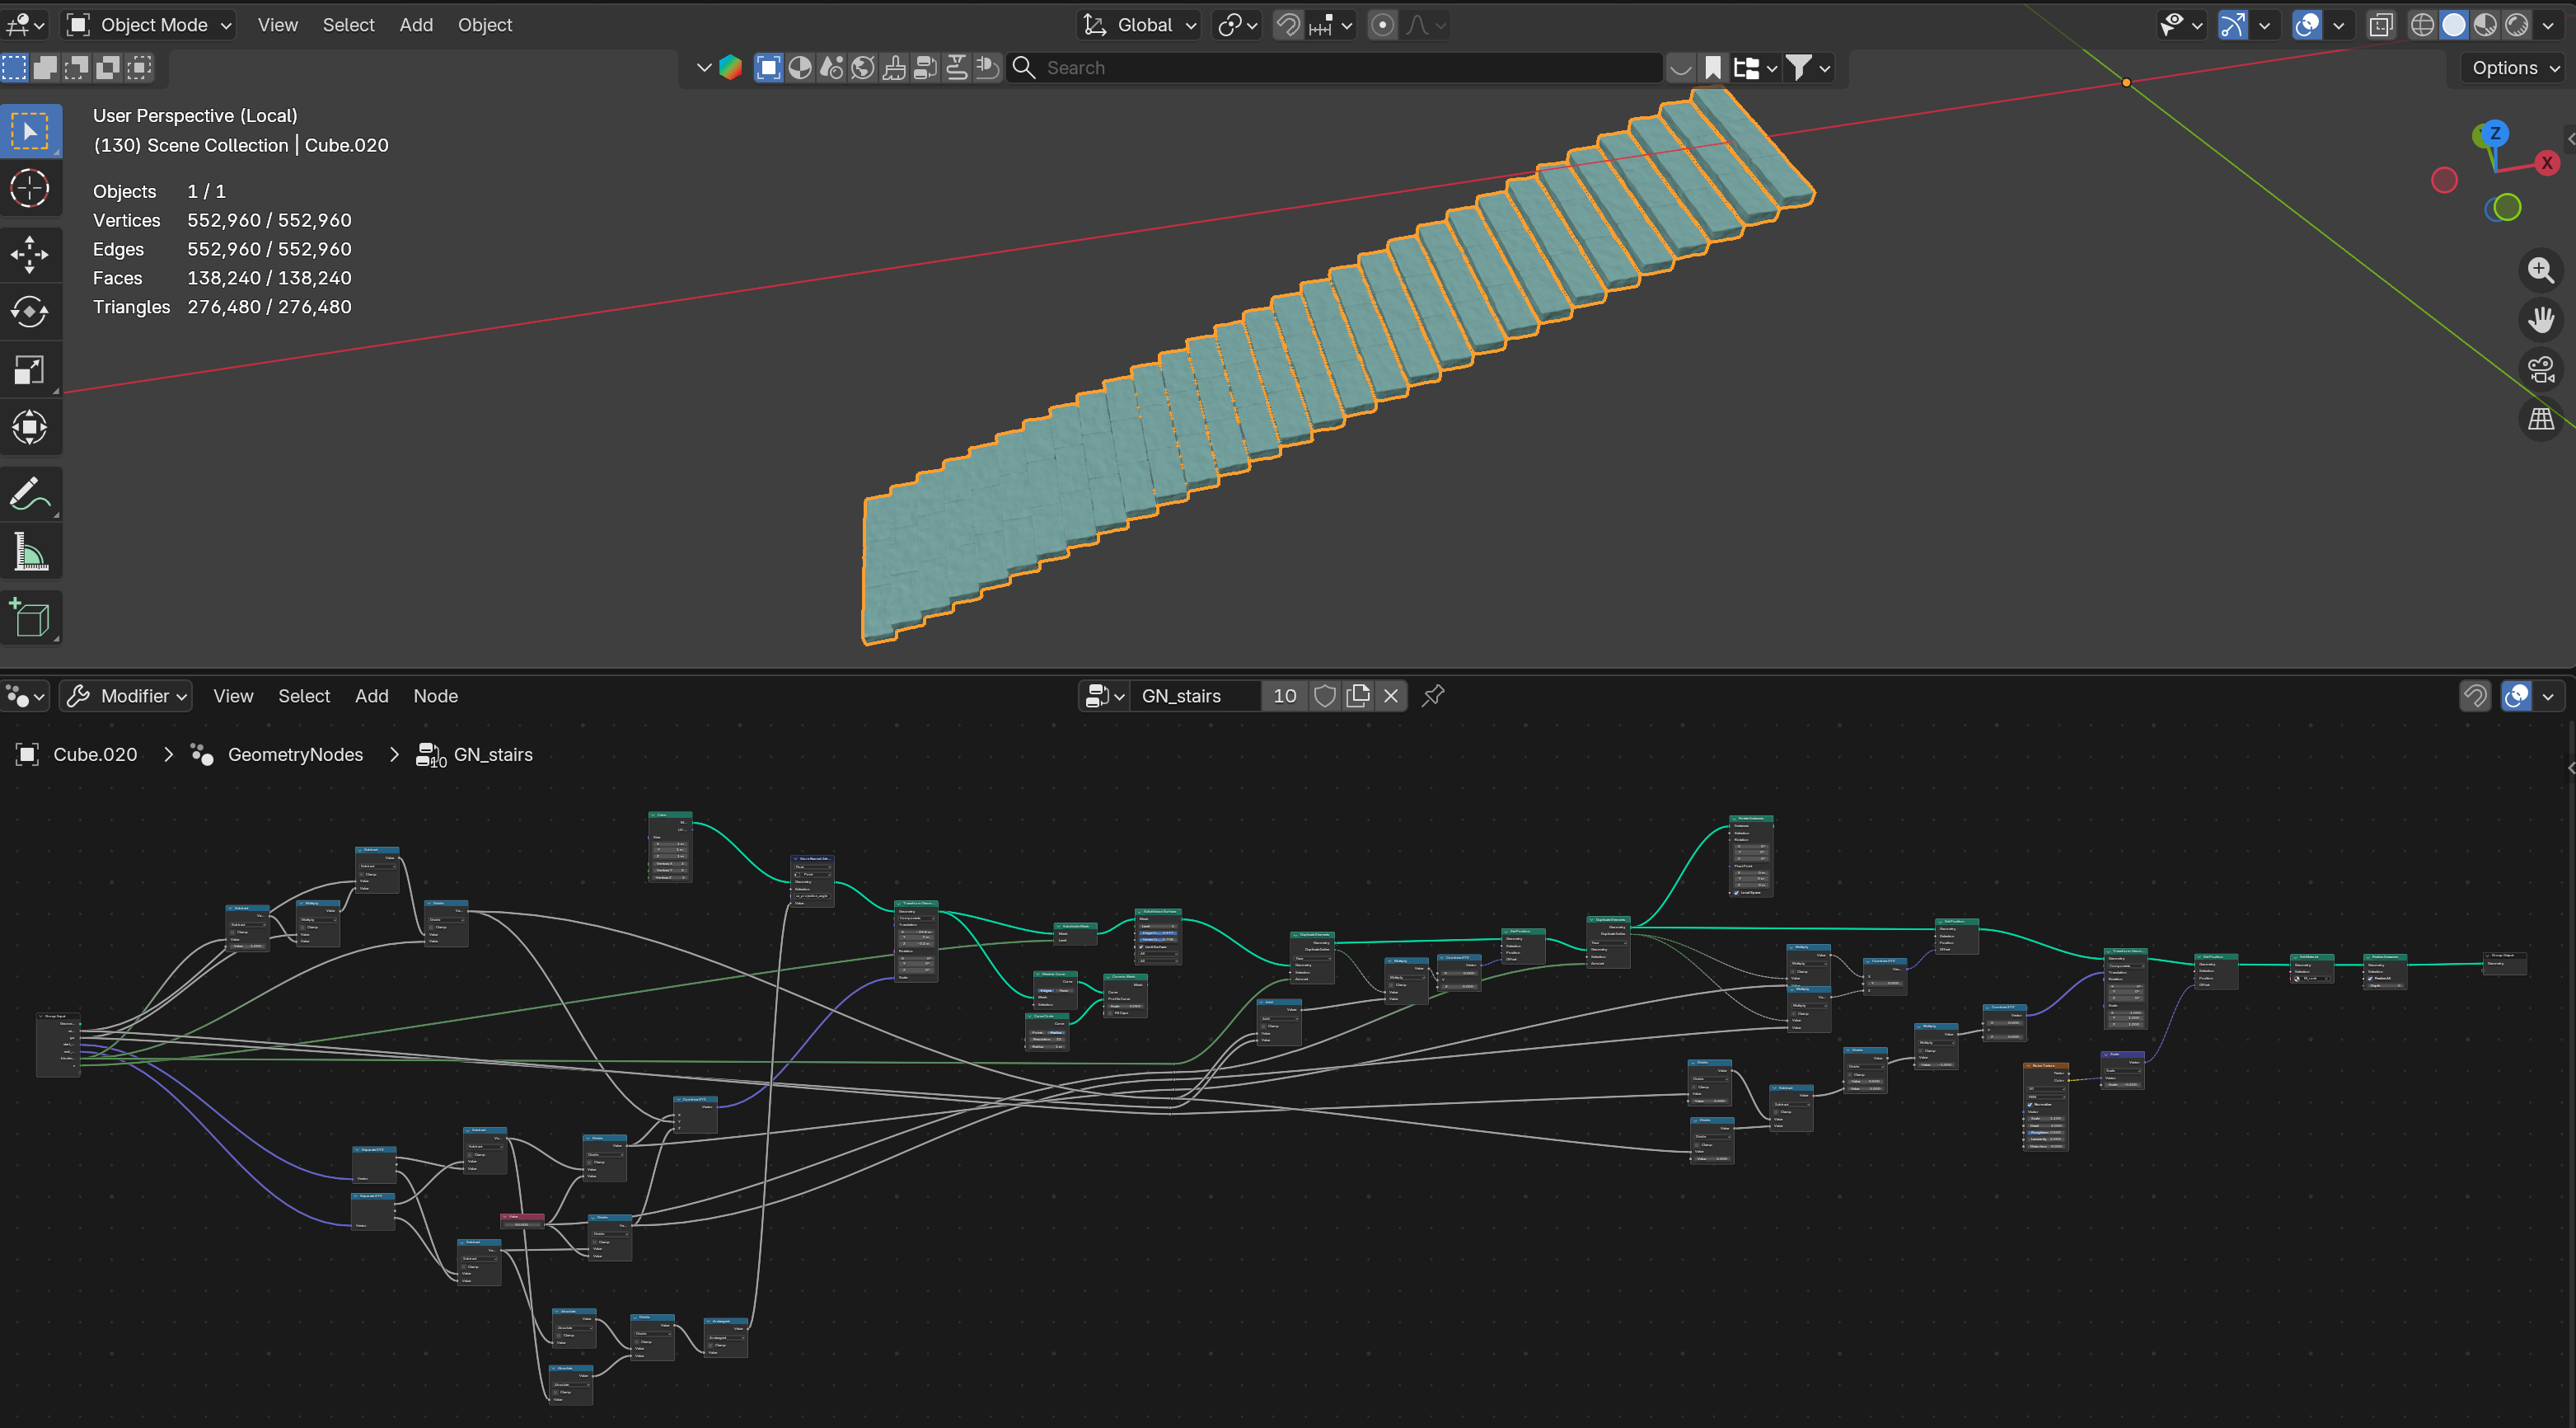
Task: Toggle viewport gizmos visibility
Action: [x=2233, y=25]
